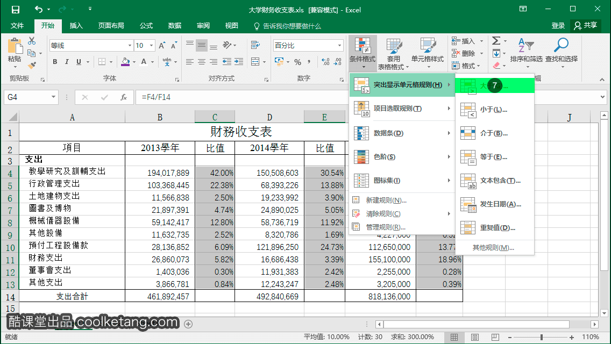The height and width of the screenshot is (344, 611).
Task: Open 单元格样式 dropdown
Action: 428,54
